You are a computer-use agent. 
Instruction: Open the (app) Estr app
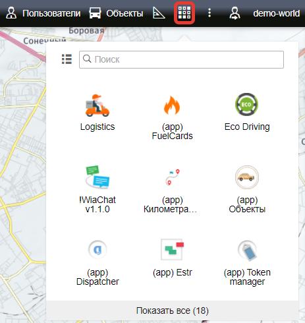pyautogui.click(x=172, y=249)
